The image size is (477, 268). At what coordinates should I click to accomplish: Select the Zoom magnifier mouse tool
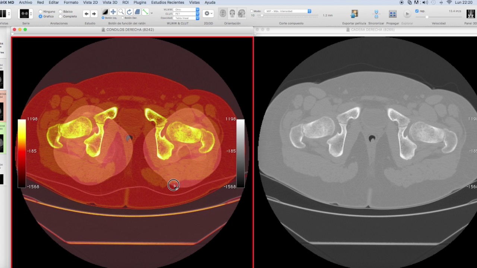[121, 12]
